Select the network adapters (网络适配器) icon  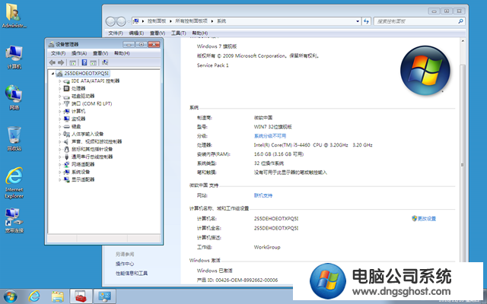(66, 164)
